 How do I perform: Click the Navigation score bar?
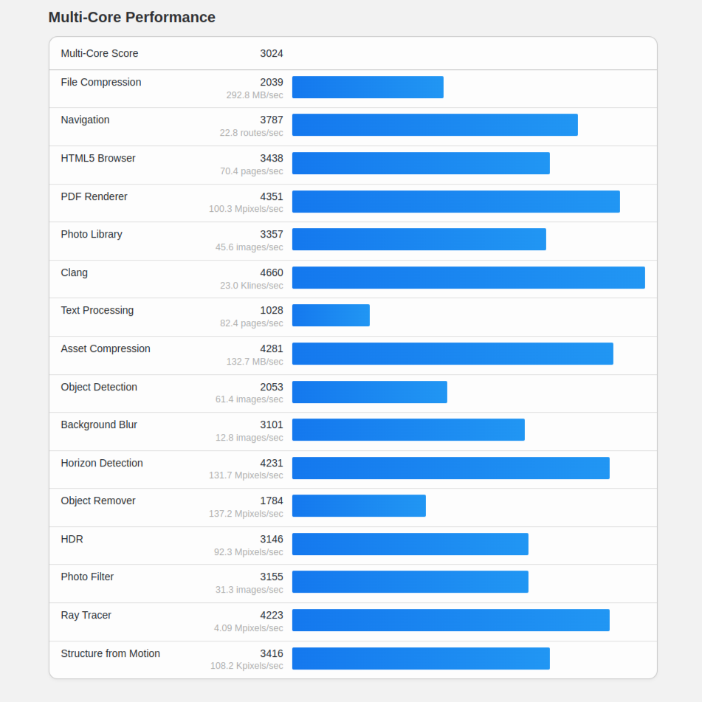435,125
